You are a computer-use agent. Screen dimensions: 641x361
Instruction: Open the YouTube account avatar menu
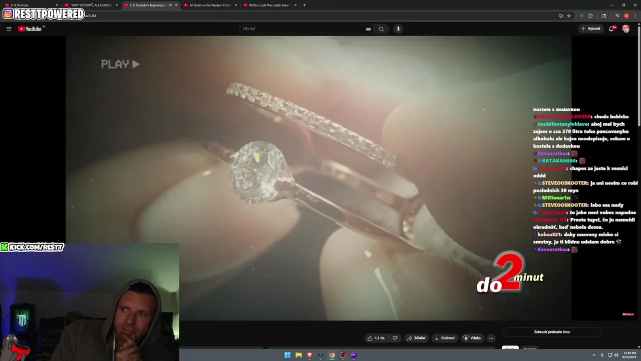[x=625, y=29]
